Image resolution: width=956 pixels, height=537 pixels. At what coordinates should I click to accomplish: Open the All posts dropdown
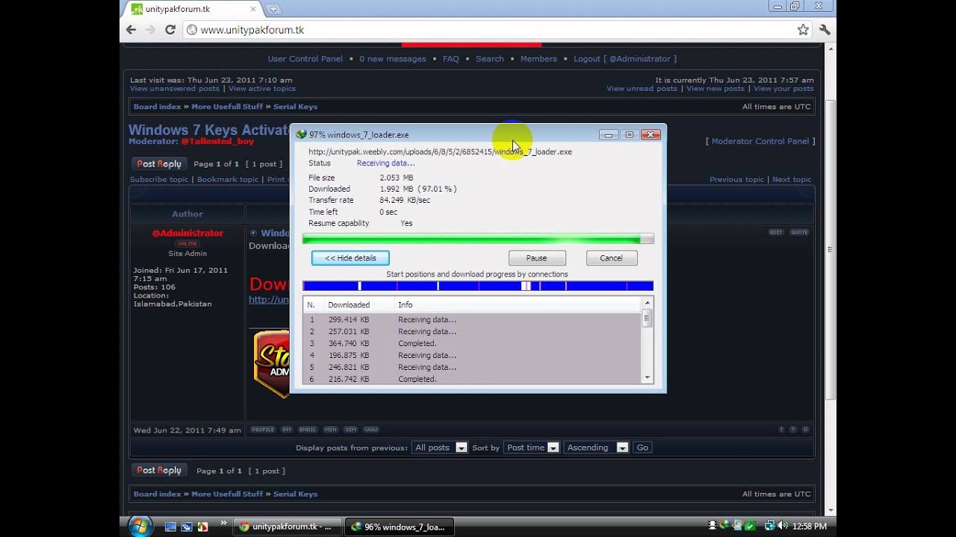pyautogui.click(x=439, y=447)
